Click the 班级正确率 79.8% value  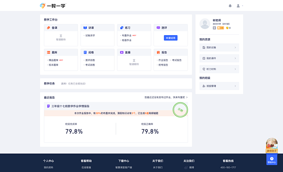pyautogui.click(x=150, y=131)
